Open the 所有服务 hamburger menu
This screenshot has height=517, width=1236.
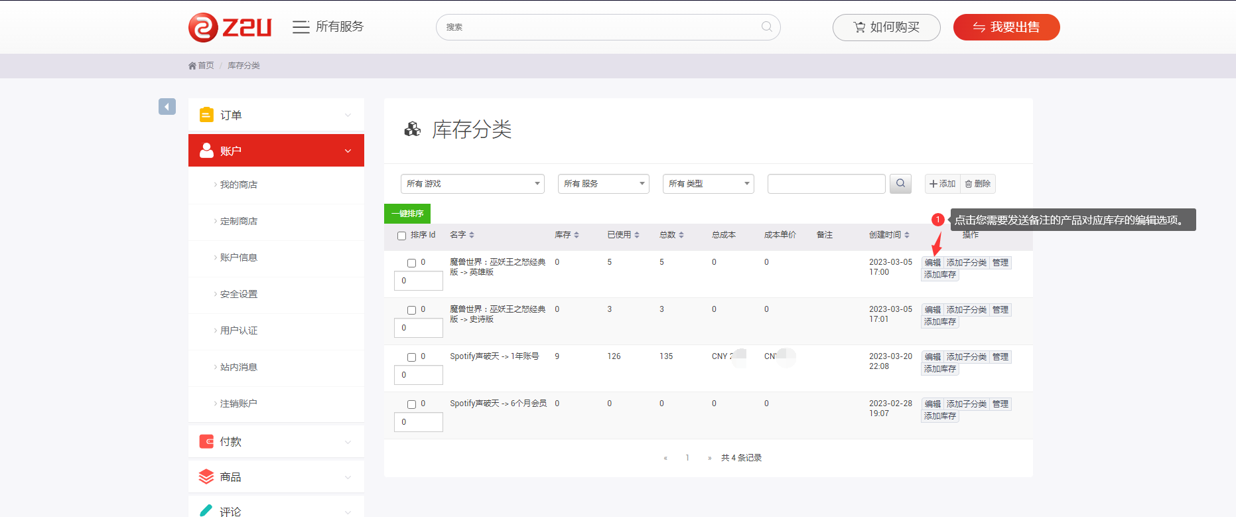[x=301, y=27]
